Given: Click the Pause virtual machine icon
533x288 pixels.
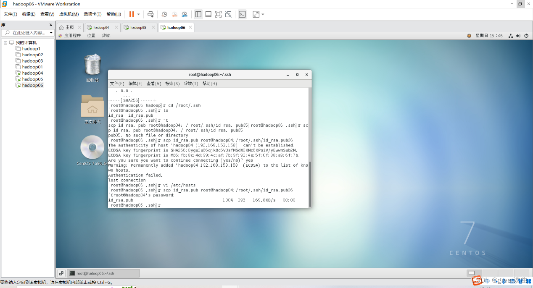Looking at the screenshot, I should 132,14.
